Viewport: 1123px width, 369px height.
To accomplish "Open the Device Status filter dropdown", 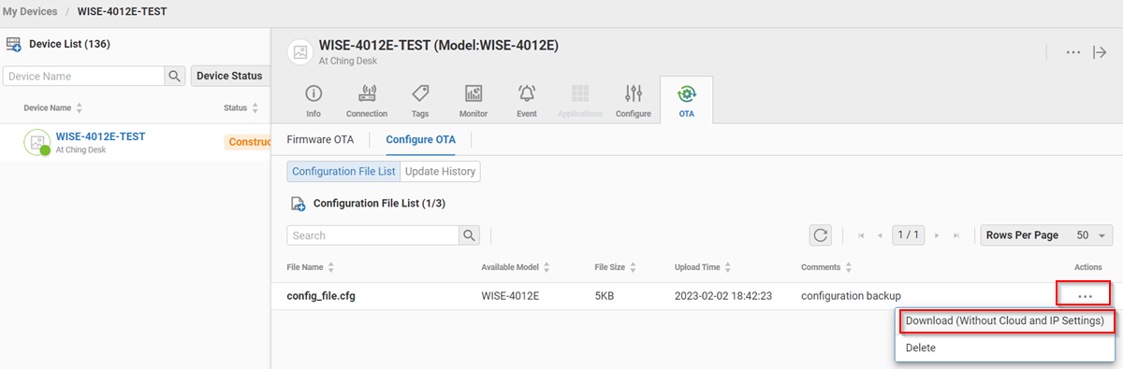I will 229,76.
